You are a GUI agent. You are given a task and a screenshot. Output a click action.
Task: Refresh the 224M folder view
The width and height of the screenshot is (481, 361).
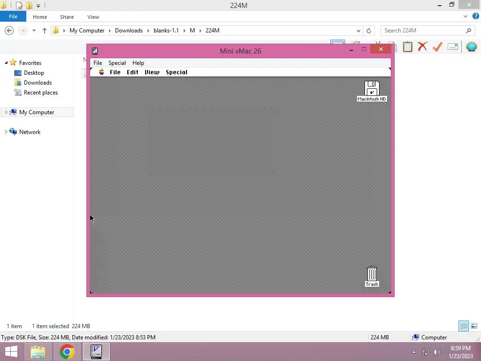click(369, 31)
